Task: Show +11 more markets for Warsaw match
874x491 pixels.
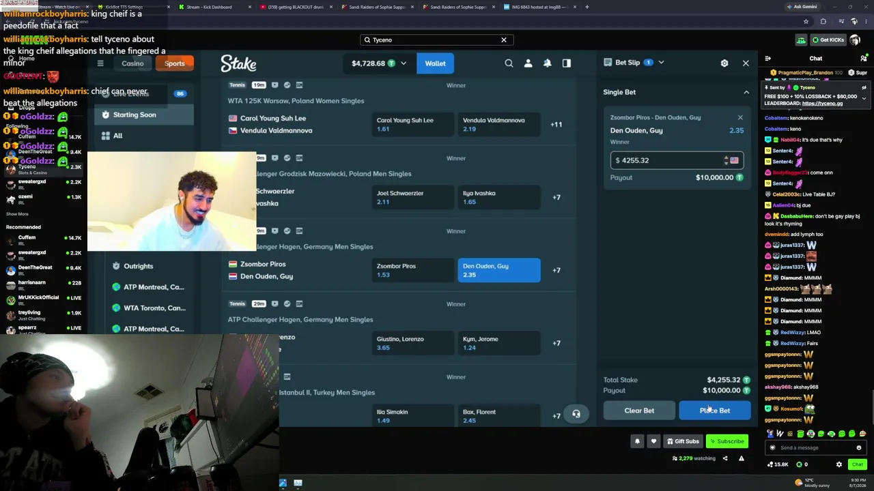Action: tap(556, 124)
